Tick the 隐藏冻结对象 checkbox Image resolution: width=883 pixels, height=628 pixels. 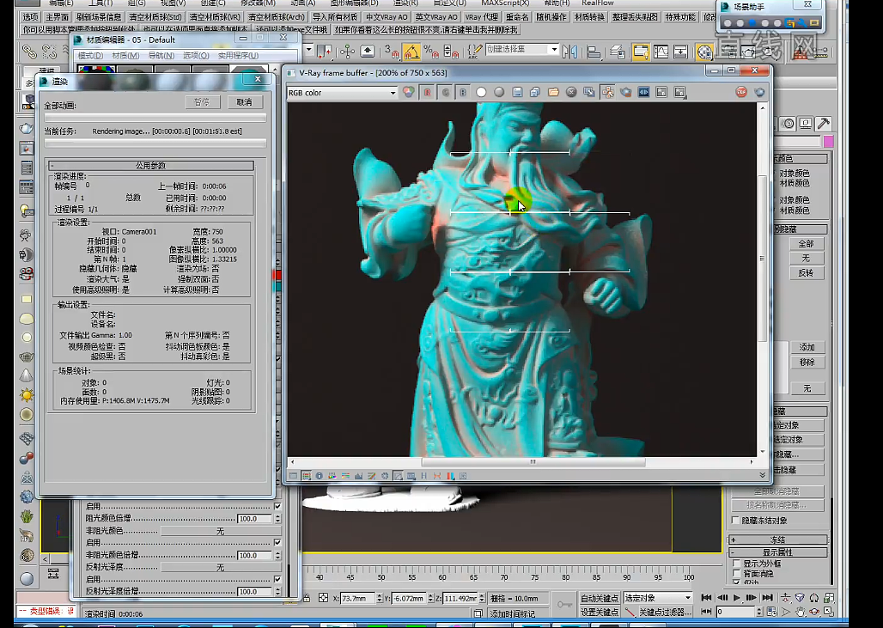pos(735,520)
